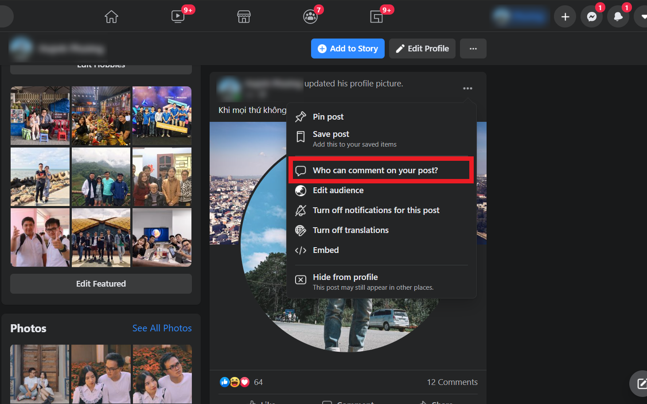The image size is (647, 404).
Task: Open Messenger chat icon
Action: click(592, 17)
